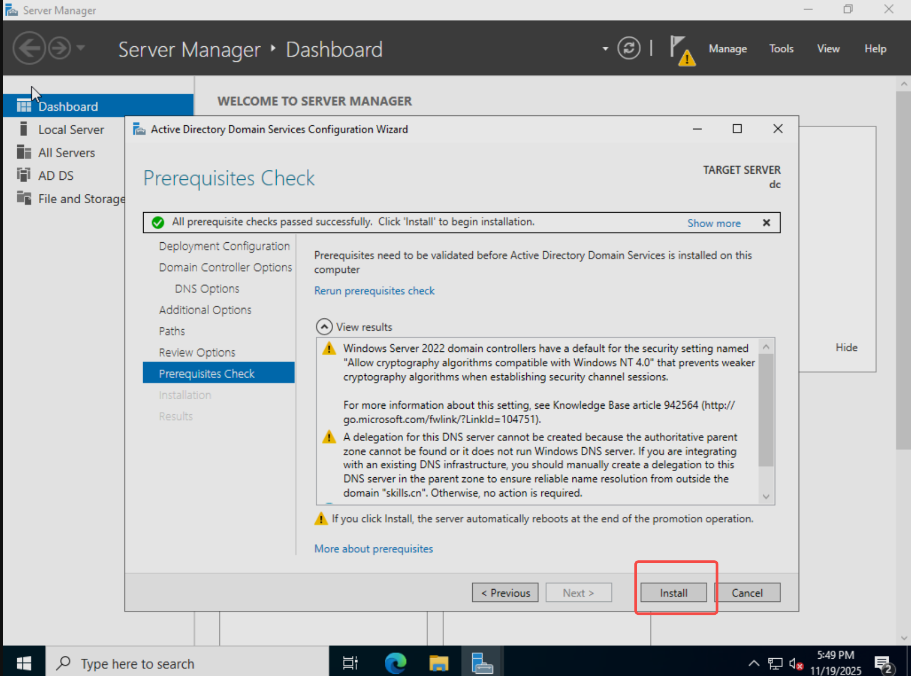
Task: Cancel the AD DS configuration wizard
Action: [747, 592]
